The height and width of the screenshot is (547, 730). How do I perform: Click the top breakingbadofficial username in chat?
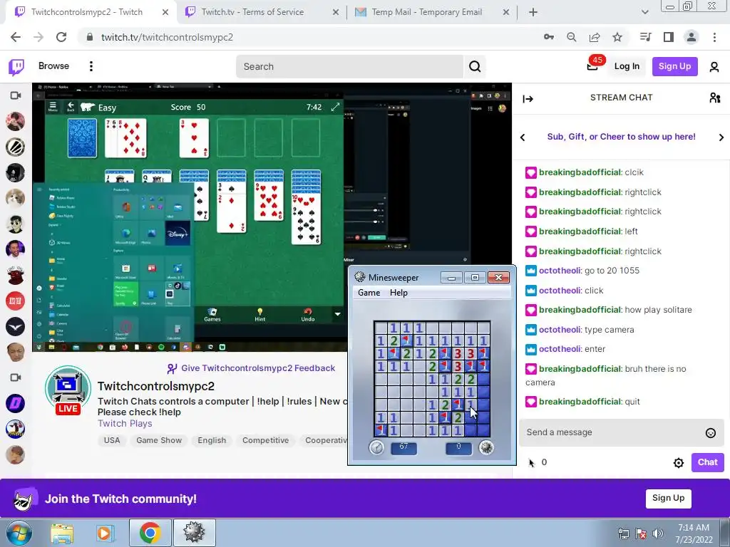[580, 172]
